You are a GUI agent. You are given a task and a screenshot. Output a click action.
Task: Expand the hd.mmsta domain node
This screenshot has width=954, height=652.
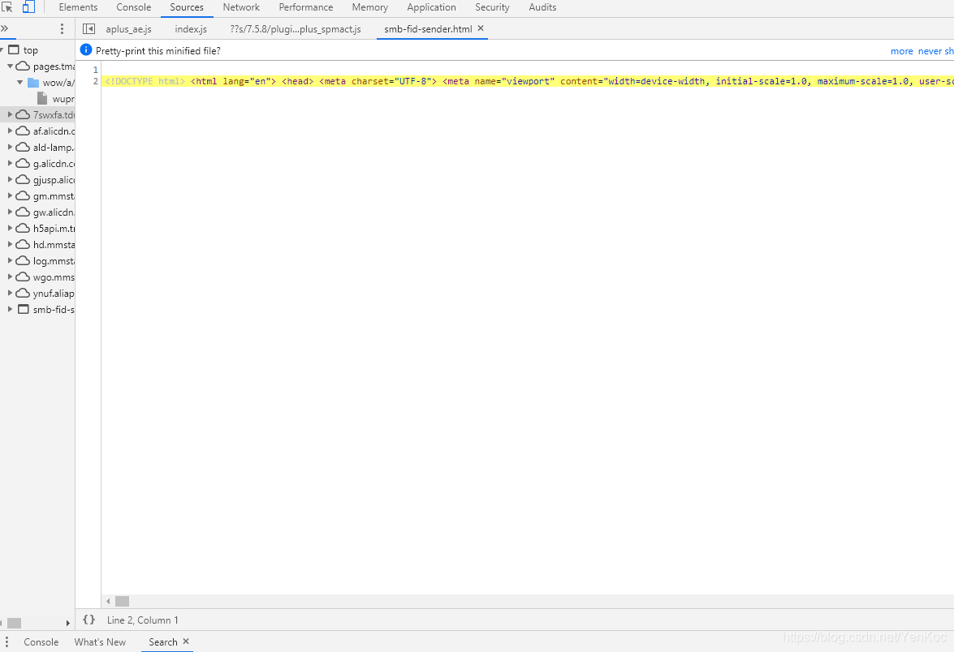pyautogui.click(x=10, y=244)
